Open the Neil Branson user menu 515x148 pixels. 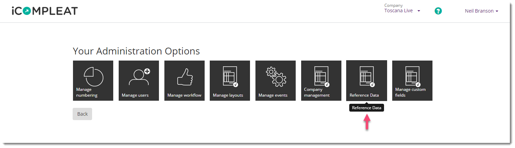point(482,11)
